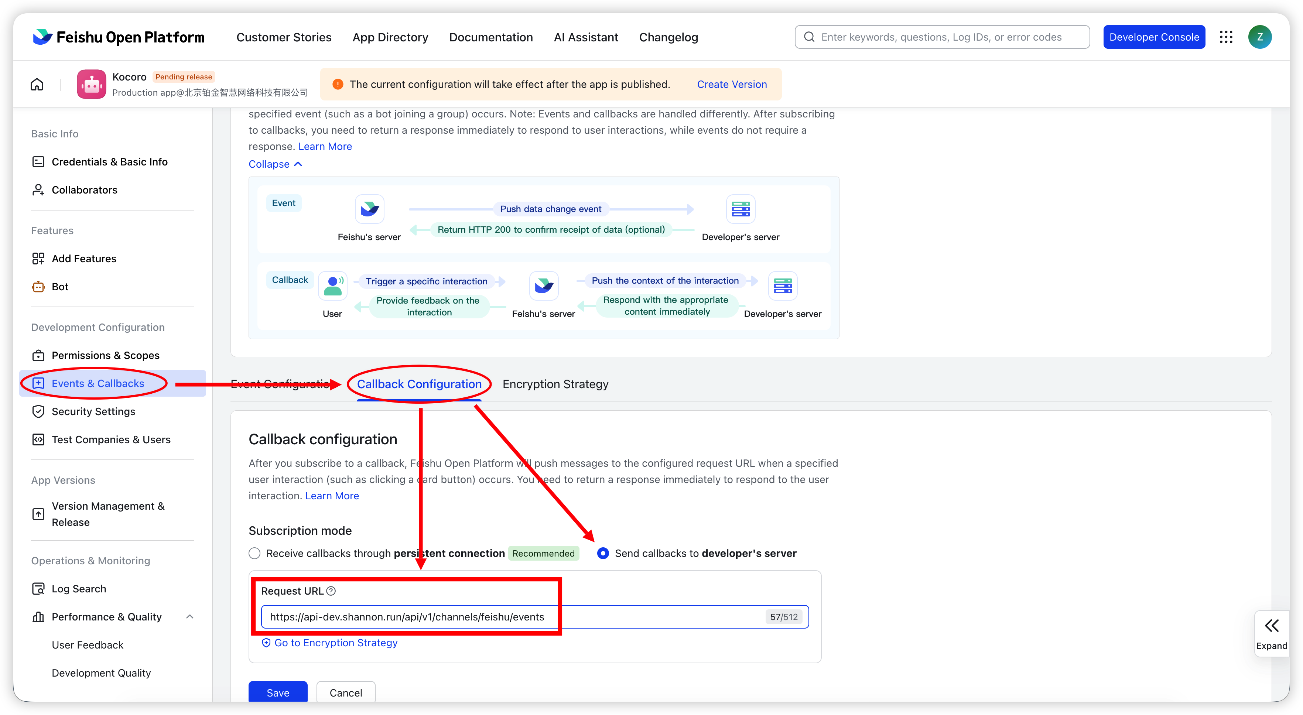Screen dimensions: 1303x715
Task: Focus the keyword search box
Action: (x=942, y=37)
